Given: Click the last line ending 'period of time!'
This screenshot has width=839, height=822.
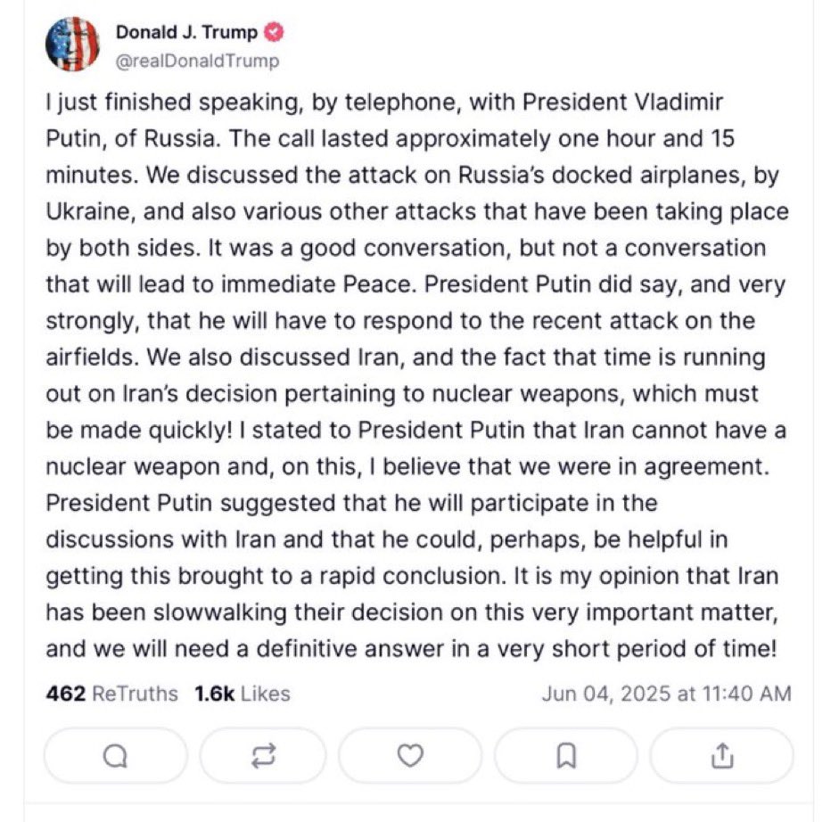Looking at the screenshot, I should click(411, 648).
